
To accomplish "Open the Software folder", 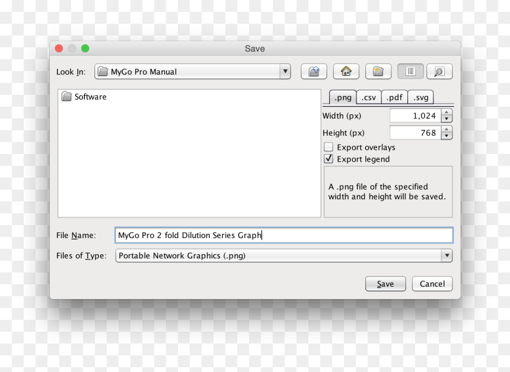I will (84, 97).
